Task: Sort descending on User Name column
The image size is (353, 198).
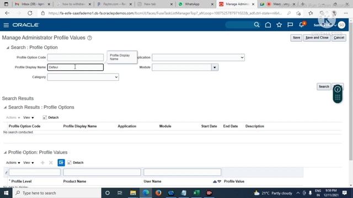Action: click(x=220, y=182)
